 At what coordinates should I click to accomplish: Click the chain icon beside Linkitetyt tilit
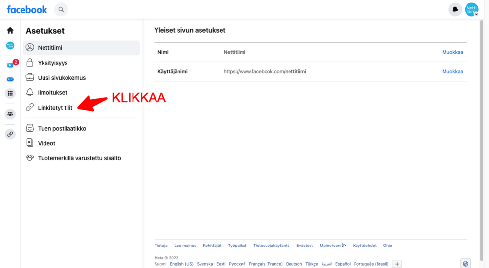point(30,107)
